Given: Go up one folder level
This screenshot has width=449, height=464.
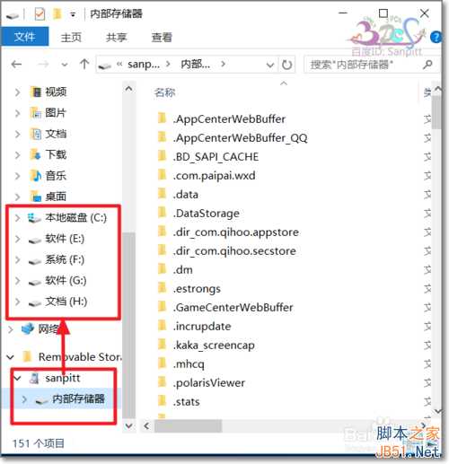Looking at the screenshot, I should click(x=84, y=64).
